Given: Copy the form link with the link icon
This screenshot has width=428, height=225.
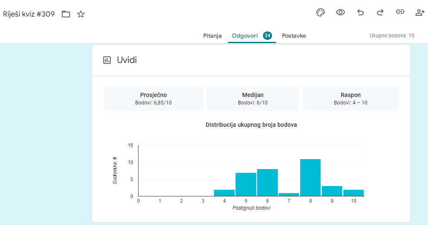Looking at the screenshot, I should tap(400, 12).
